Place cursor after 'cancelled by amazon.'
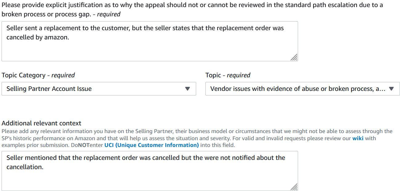The height and width of the screenshot is (191, 400). pos(69,38)
